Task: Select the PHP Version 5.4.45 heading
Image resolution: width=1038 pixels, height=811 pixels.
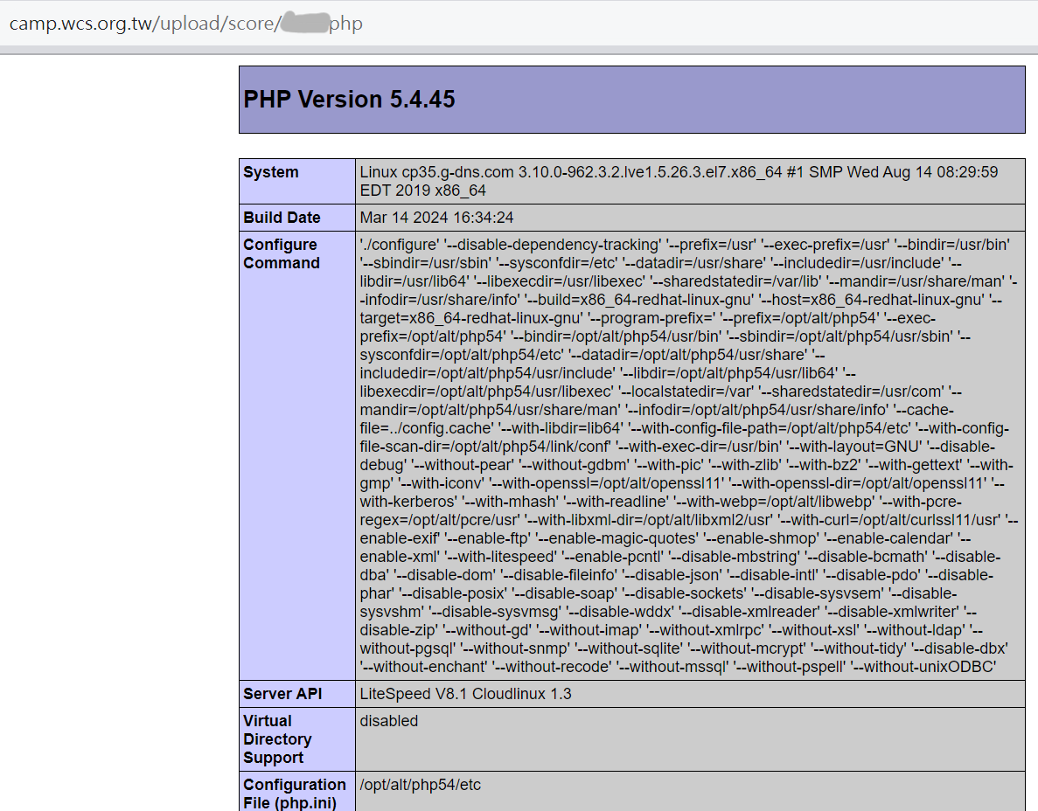Action: (349, 100)
